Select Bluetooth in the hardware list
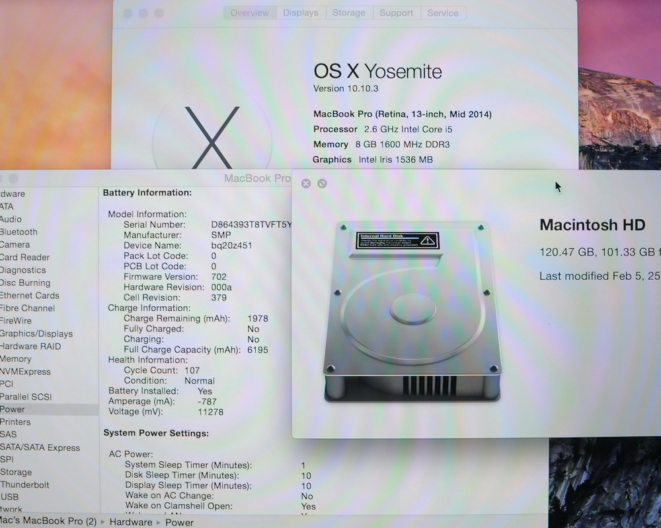This screenshot has height=528, width=661. (x=19, y=232)
